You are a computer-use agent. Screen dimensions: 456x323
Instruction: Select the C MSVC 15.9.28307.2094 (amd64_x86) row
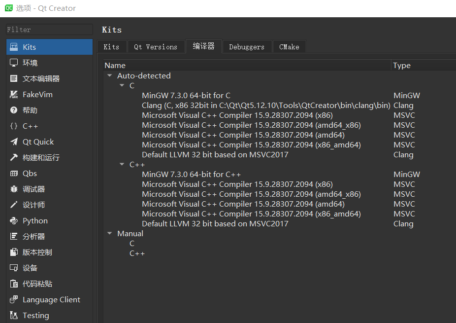pos(251,125)
